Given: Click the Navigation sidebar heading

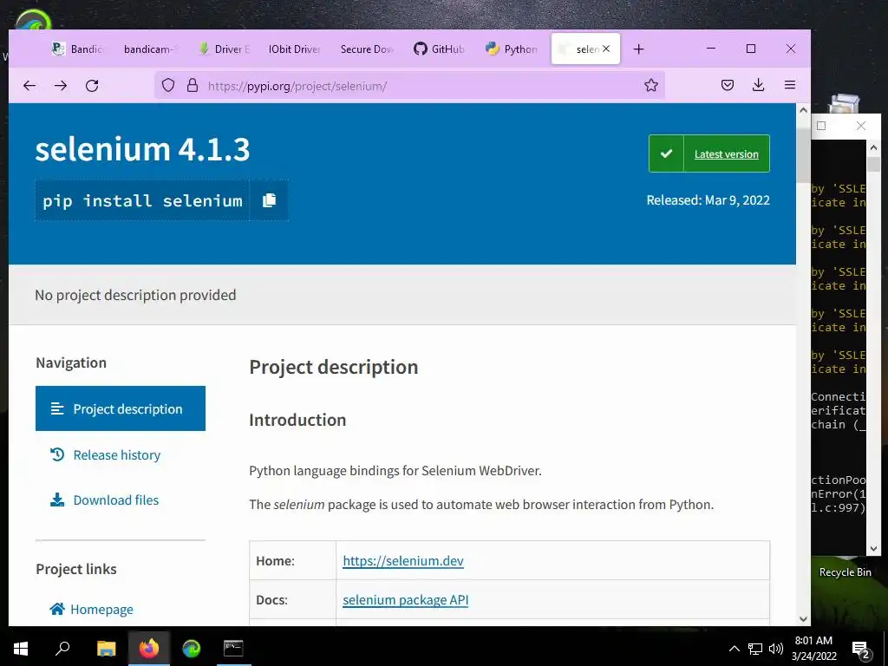Looking at the screenshot, I should coord(71,362).
